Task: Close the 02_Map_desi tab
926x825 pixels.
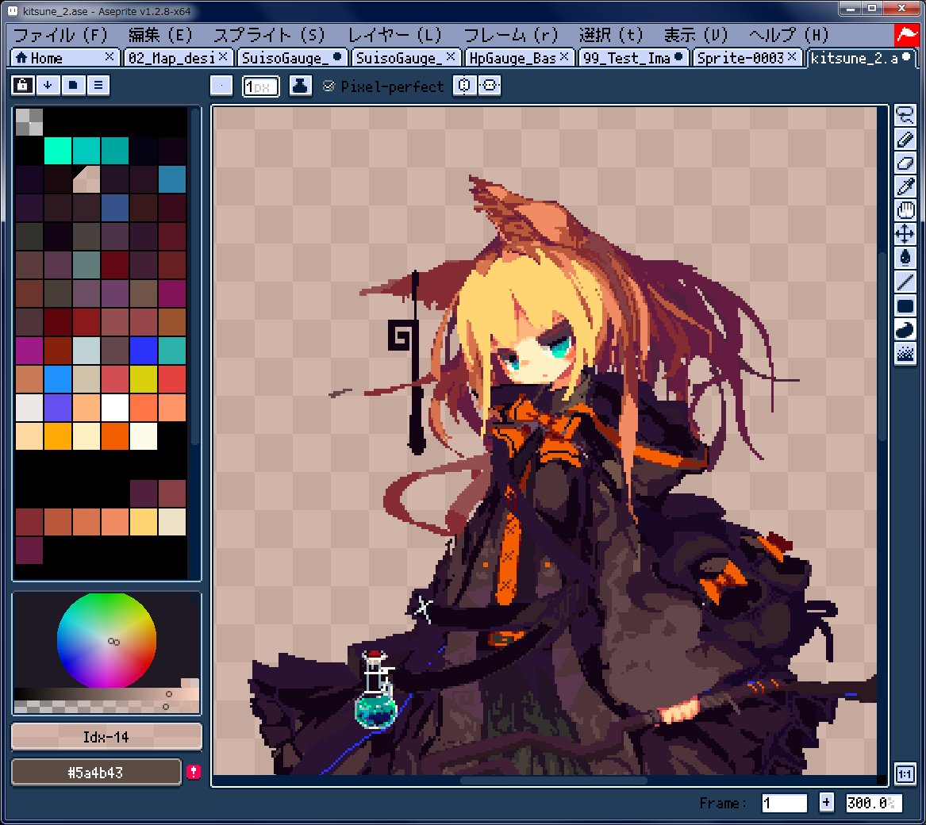Action: tap(223, 56)
